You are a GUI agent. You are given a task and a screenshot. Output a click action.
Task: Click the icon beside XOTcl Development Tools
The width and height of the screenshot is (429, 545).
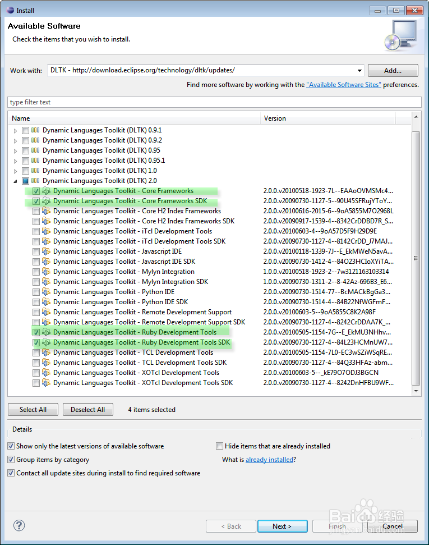point(46,373)
